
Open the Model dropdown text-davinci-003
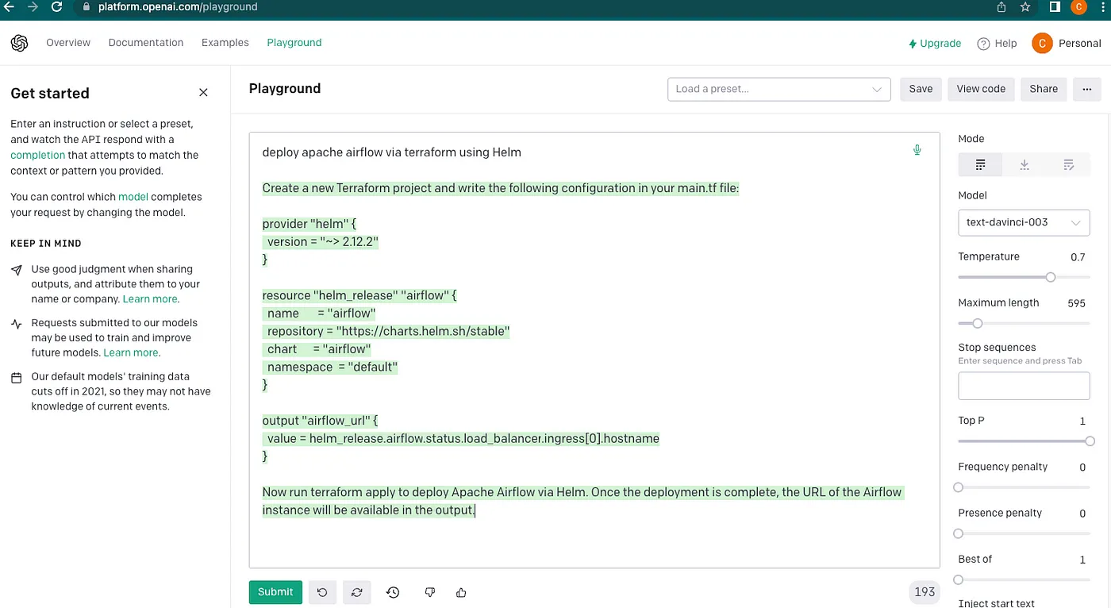pyautogui.click(x=1024, y=222)
